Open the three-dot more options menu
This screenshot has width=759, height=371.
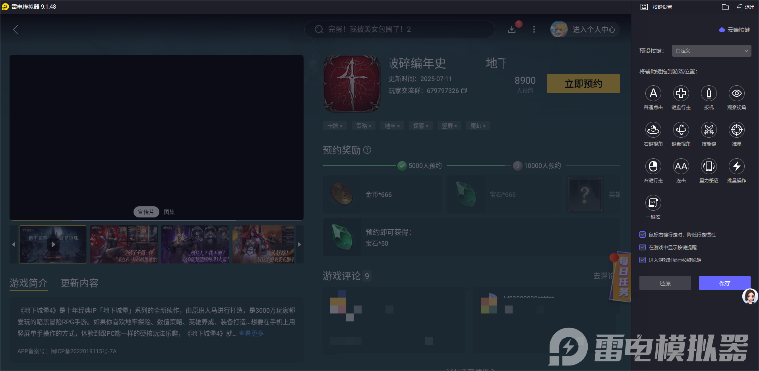coord(534,29)
